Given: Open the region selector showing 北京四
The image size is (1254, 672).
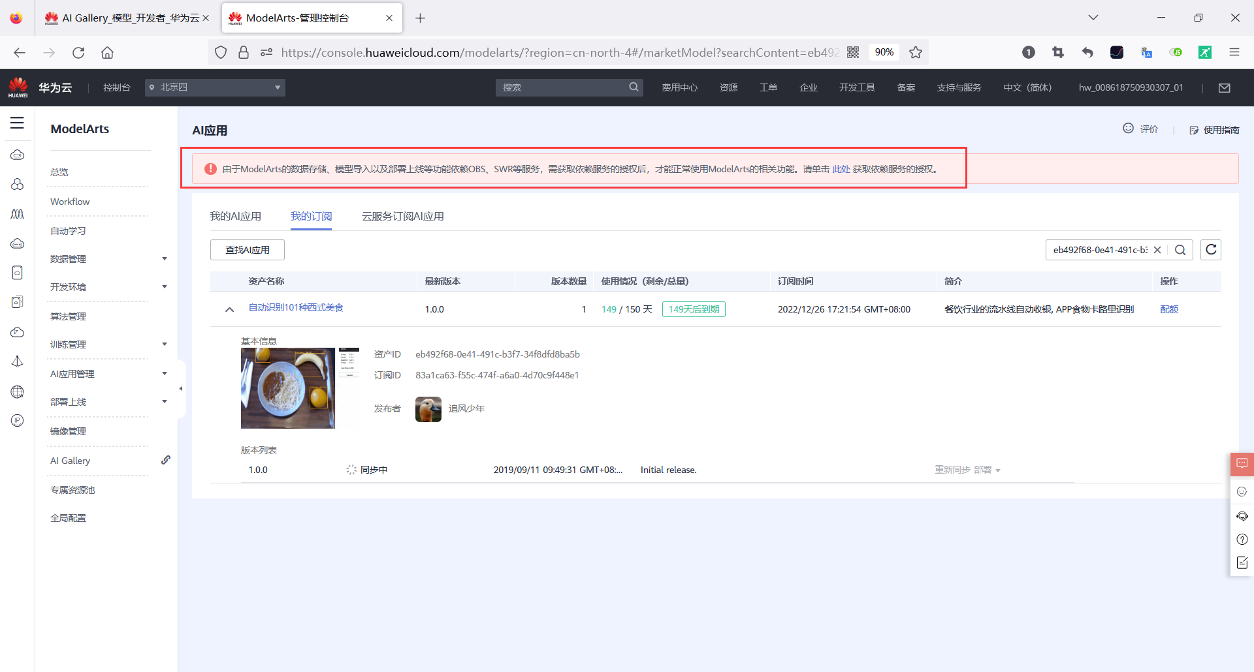Looking at the screenshot, I should point(215,87).
